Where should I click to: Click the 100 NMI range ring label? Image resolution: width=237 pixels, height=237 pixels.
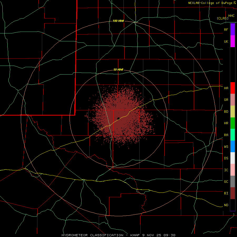[118, 21]
